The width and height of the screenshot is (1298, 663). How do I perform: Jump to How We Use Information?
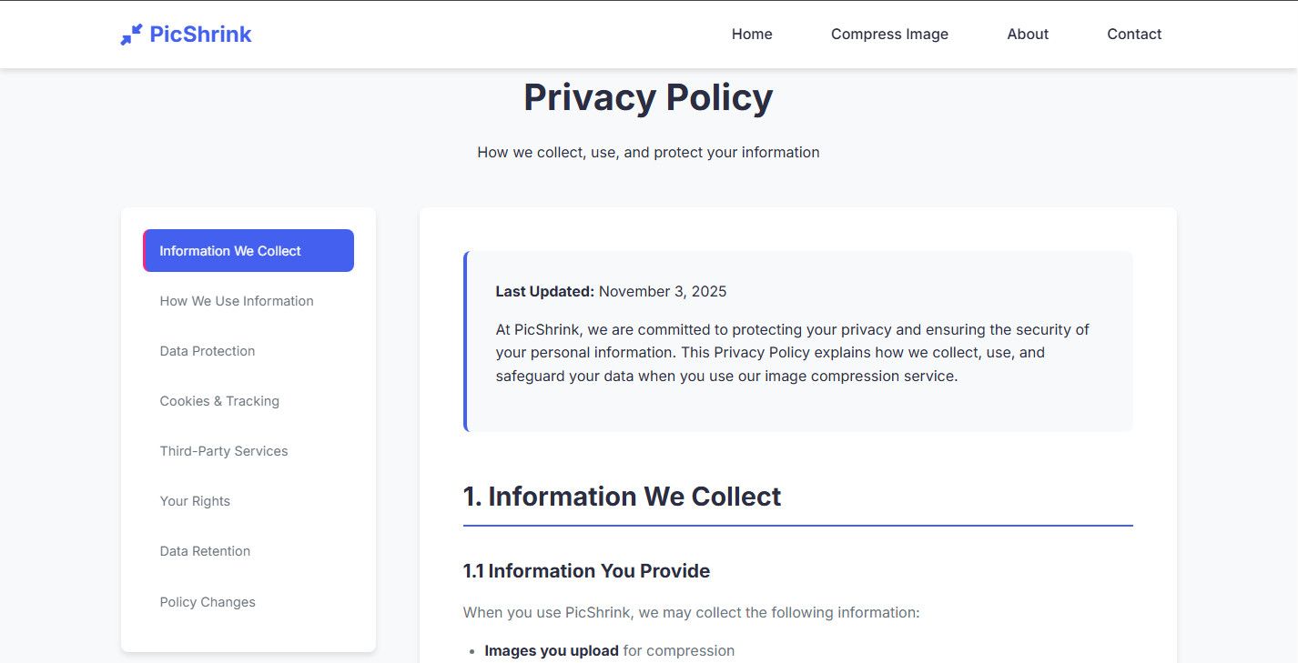[x=237, y=301]
